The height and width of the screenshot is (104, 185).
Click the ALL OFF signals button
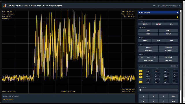tap(173, 66)
